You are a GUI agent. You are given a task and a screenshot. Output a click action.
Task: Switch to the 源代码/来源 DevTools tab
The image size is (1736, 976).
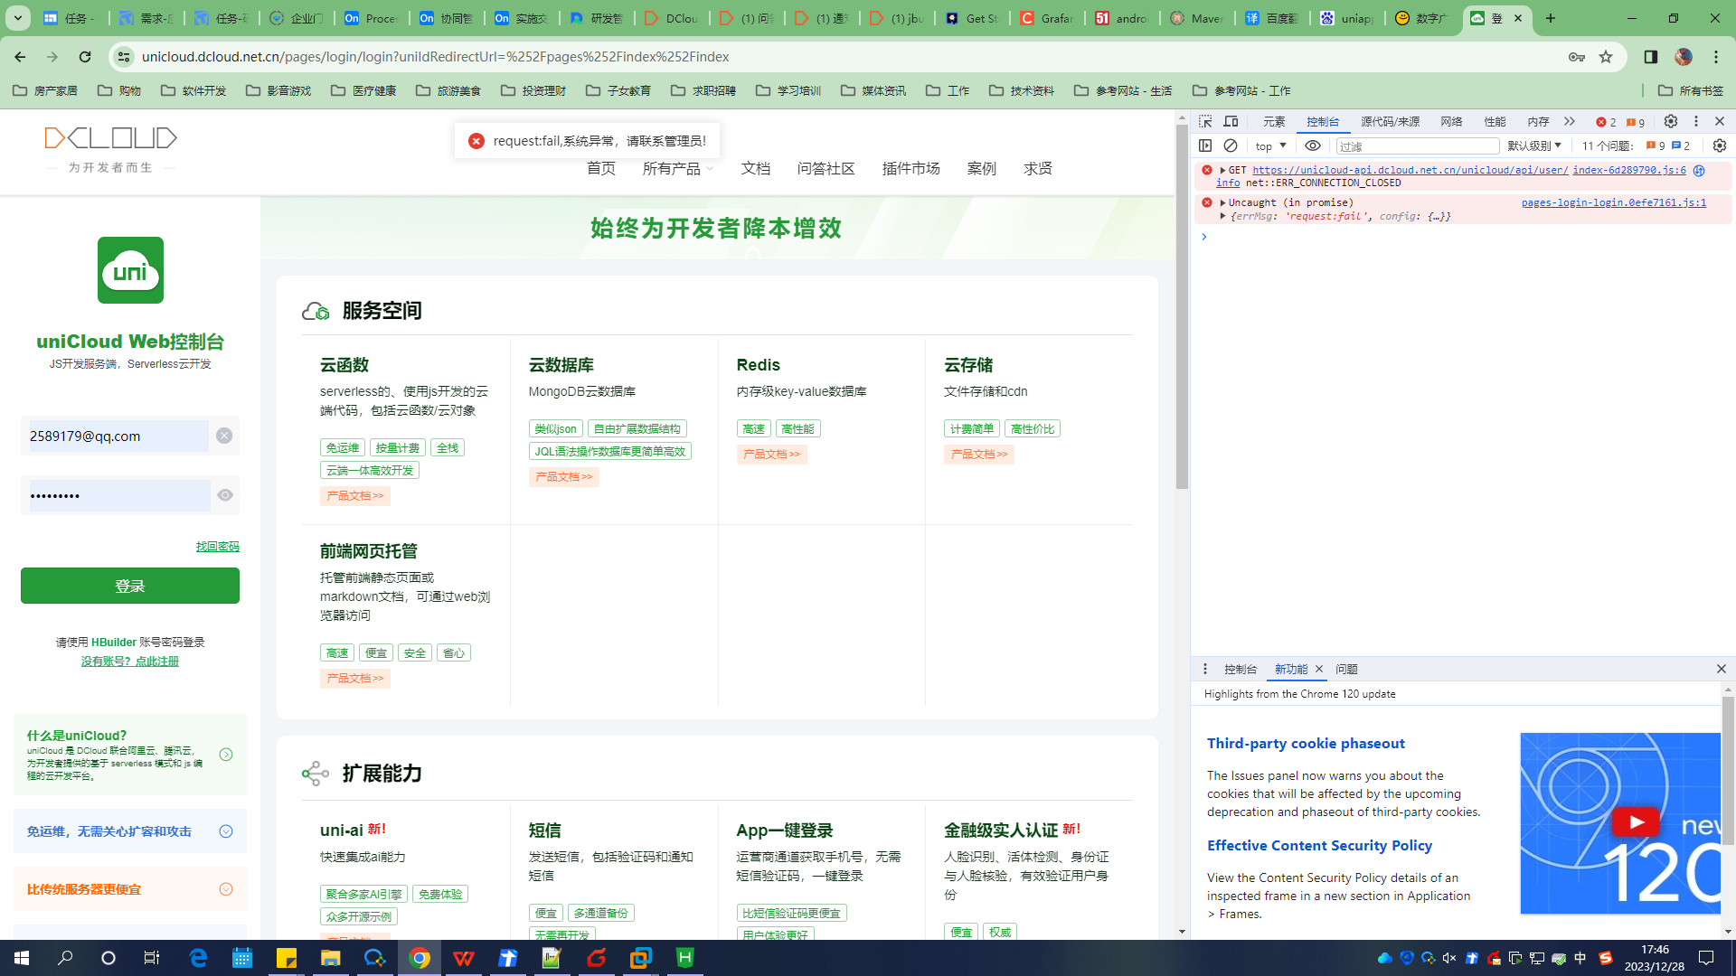click(x=1390, y=121)
